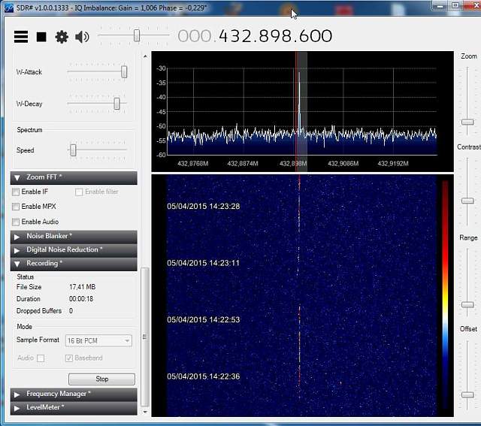Click the frequency display digits
Image resolution: width=481 pixels, height=426 pixels.
[255, 37]
